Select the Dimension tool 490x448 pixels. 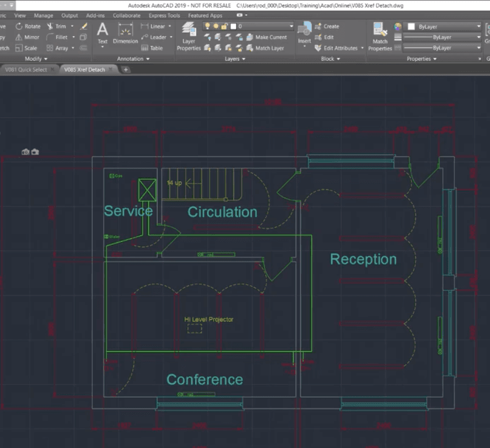click(125, 33)
